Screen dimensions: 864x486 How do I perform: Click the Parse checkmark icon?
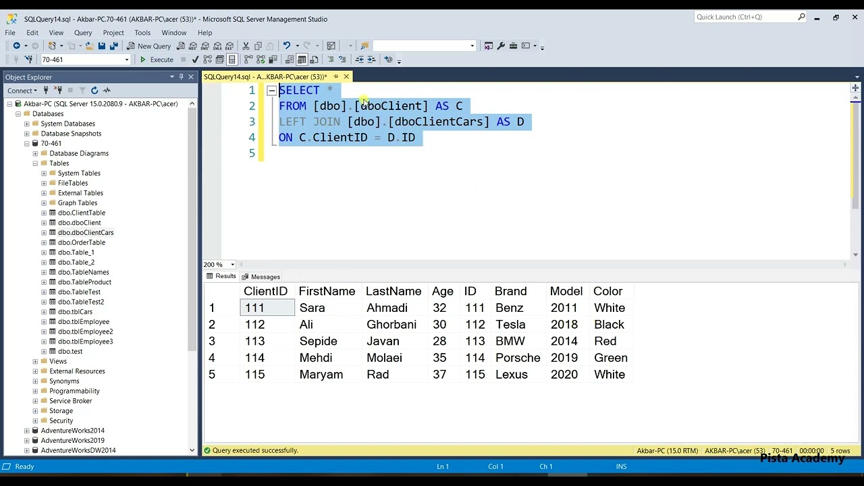pos(195,59)
